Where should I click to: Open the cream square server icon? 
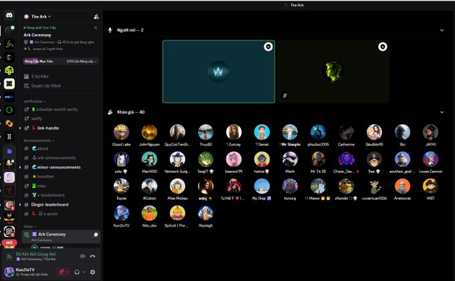click(x=9, y=83)
